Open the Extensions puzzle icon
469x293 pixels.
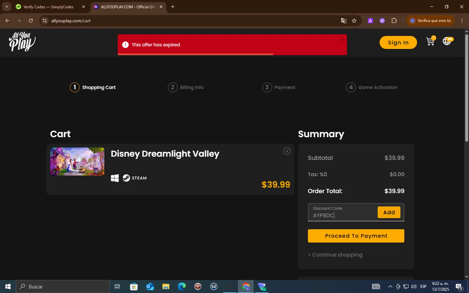tap(394, 21)
